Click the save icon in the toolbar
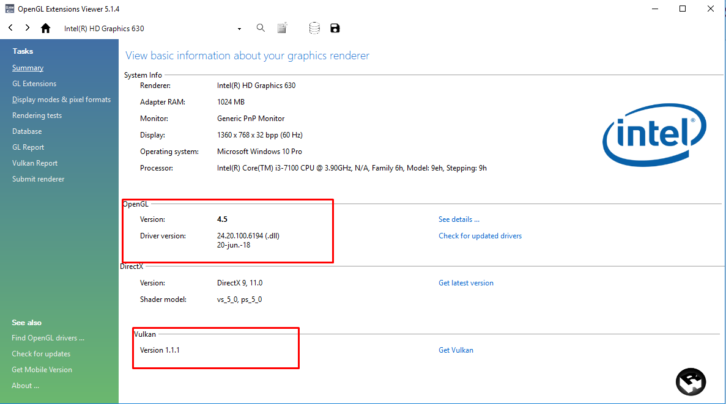The height and width of the screenshot is (404, 726). (335, 28)
